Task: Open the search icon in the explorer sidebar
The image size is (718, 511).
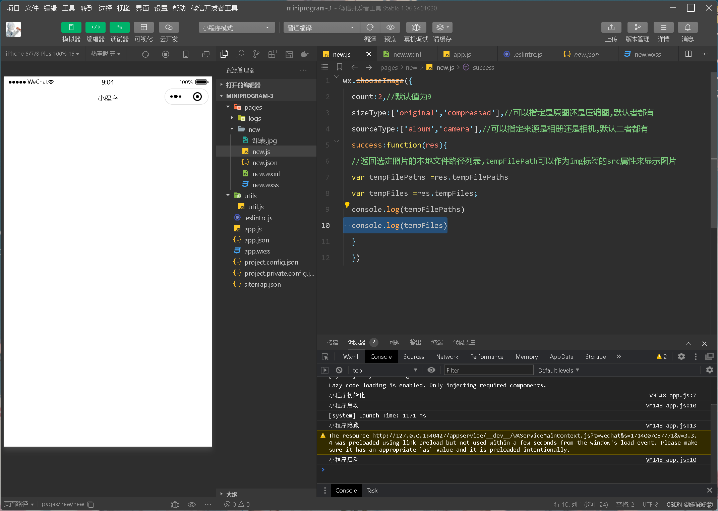Action: [x=240, y=54]
